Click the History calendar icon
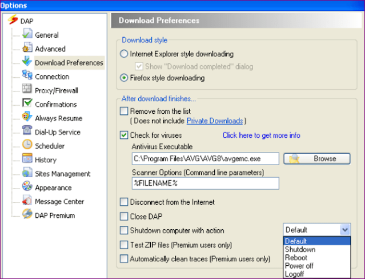Screen dimensions: 365x279 click(27, 158)
